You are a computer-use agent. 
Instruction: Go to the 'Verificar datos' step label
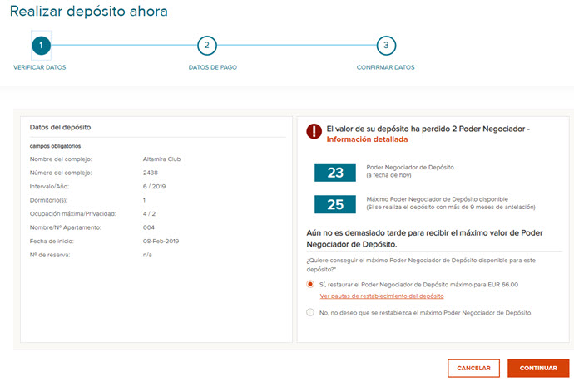coord(40,67)
